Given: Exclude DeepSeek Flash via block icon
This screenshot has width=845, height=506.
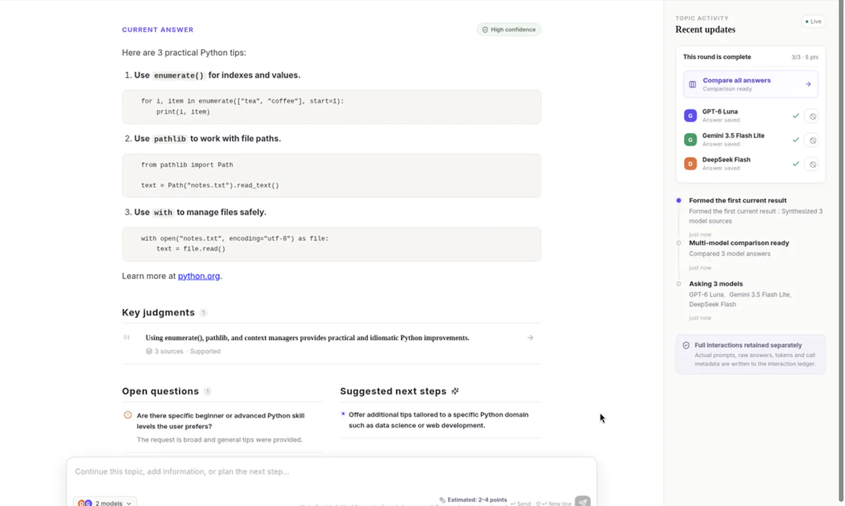Looking at the screenshot, I should (813, 164).
